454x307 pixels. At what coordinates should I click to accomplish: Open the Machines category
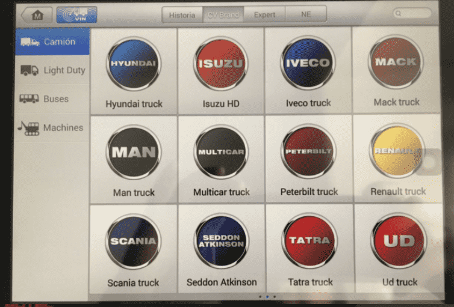[52, 127]
